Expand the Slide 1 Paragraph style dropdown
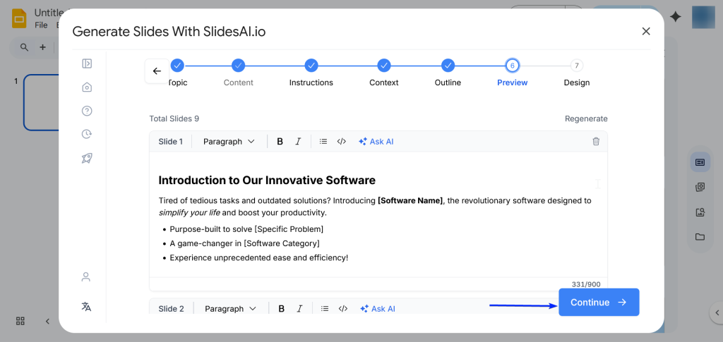This screenshot has height=342, width=723. pos(229,142)
